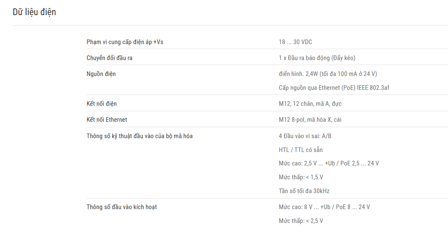
Task: Select the 'Kết nối điện' row label
Action: click(102, 104)
